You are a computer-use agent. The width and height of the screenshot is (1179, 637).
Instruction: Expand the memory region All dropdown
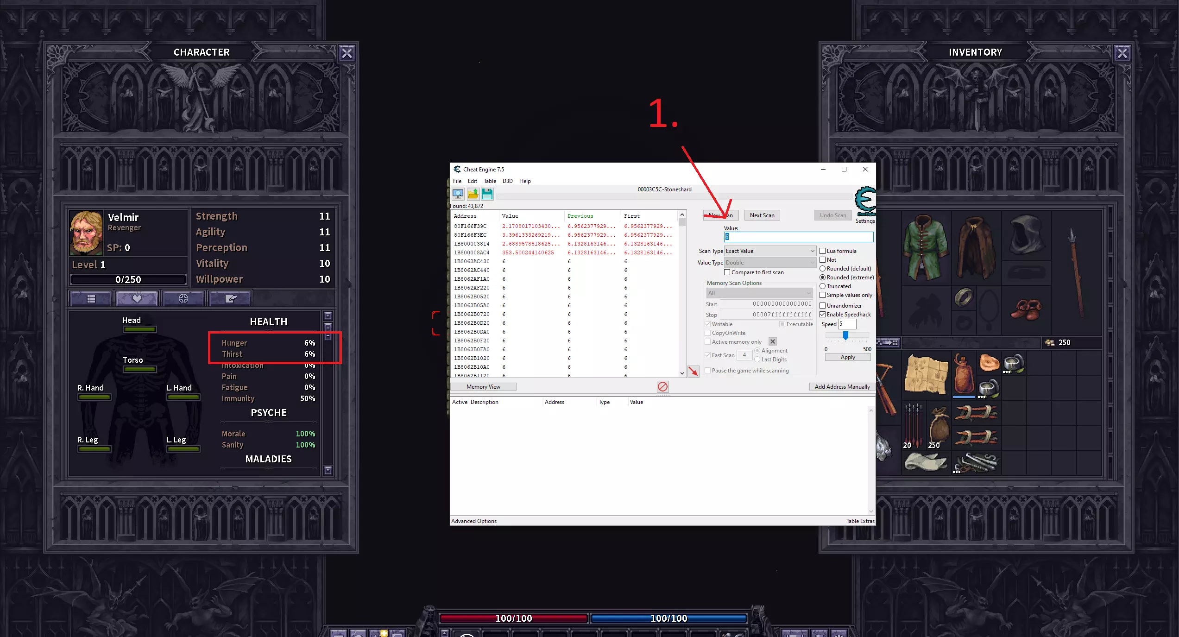coord(759,293)
